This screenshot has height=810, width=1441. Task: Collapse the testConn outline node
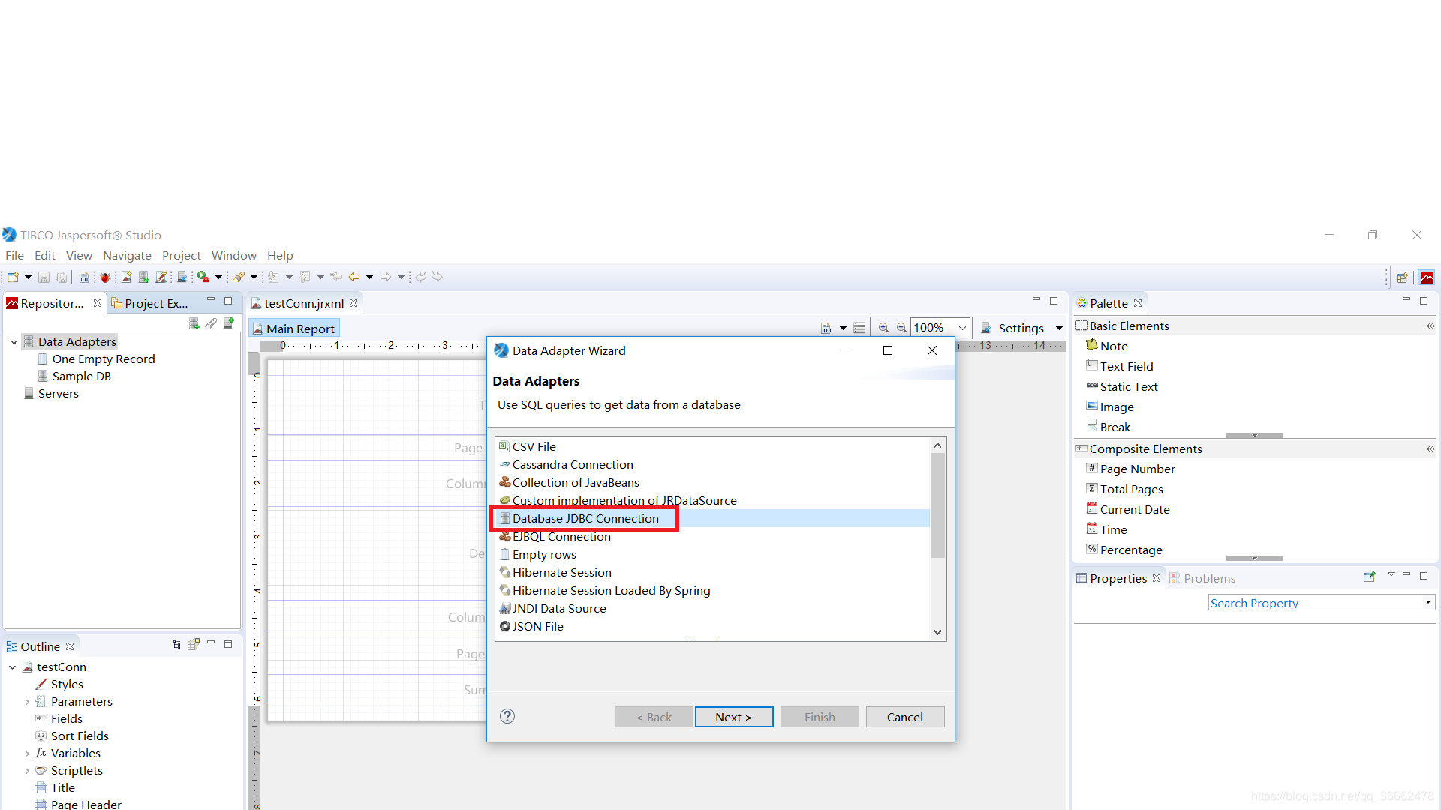[x=12, y=667]
